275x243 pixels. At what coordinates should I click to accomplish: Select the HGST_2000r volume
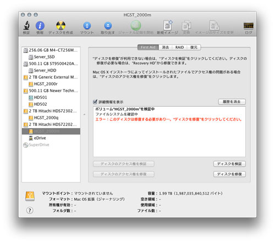pos(51,84)
